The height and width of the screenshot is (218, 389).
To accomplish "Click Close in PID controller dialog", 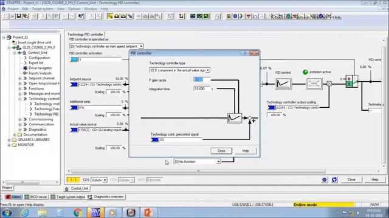I will [x=221, y=151].
